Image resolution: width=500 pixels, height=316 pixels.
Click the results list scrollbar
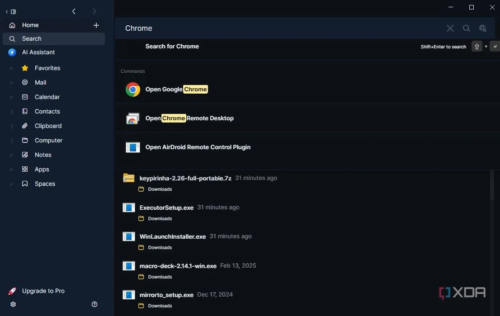coord(492,185)
